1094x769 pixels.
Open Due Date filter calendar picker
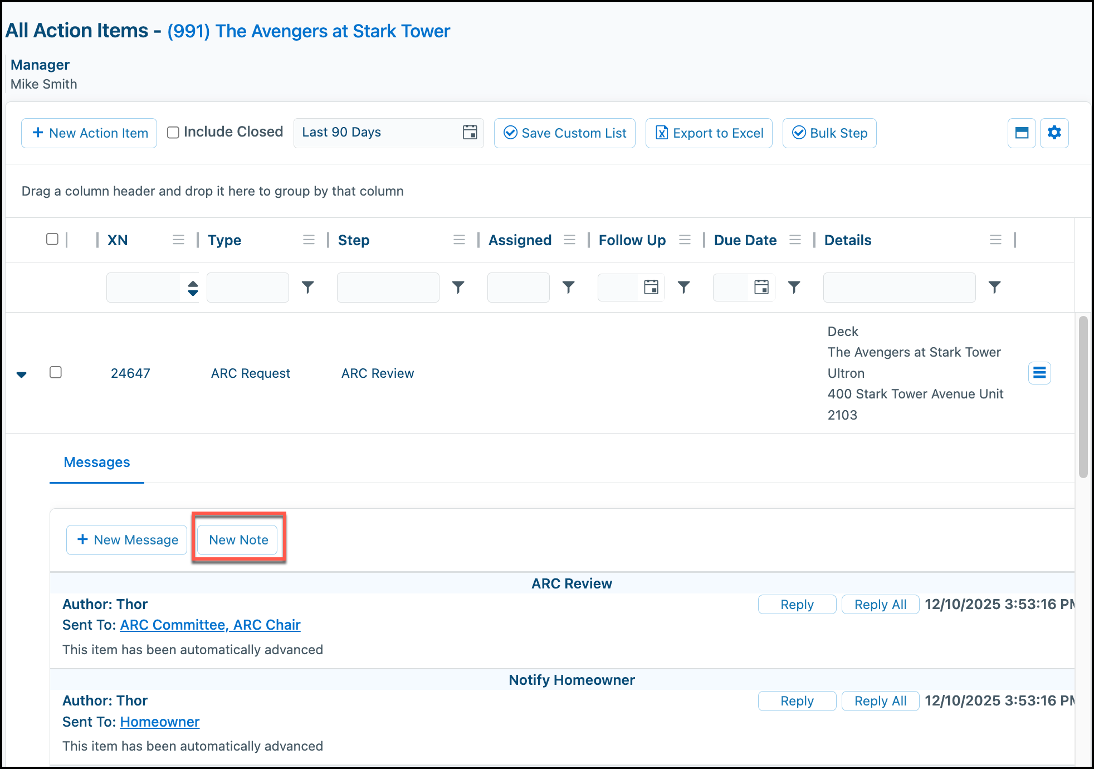coord(761,287)
